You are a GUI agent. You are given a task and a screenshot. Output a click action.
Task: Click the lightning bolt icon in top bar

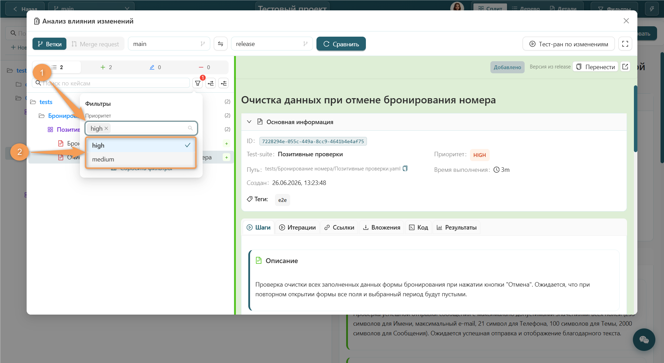coord(652,9)
